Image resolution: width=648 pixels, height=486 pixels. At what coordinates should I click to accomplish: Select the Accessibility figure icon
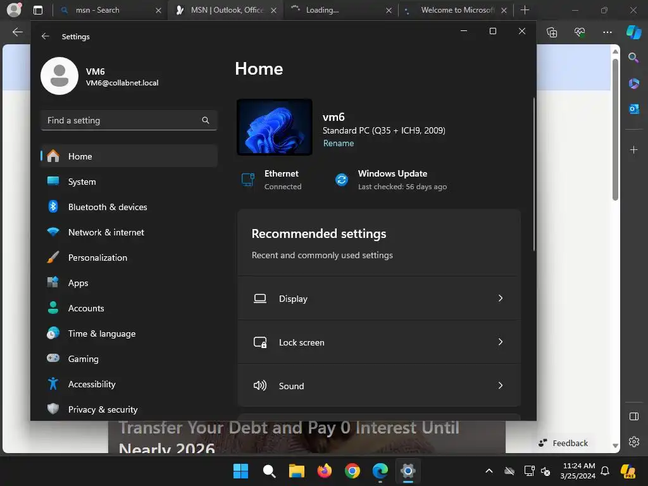click(x=53, y=384)
